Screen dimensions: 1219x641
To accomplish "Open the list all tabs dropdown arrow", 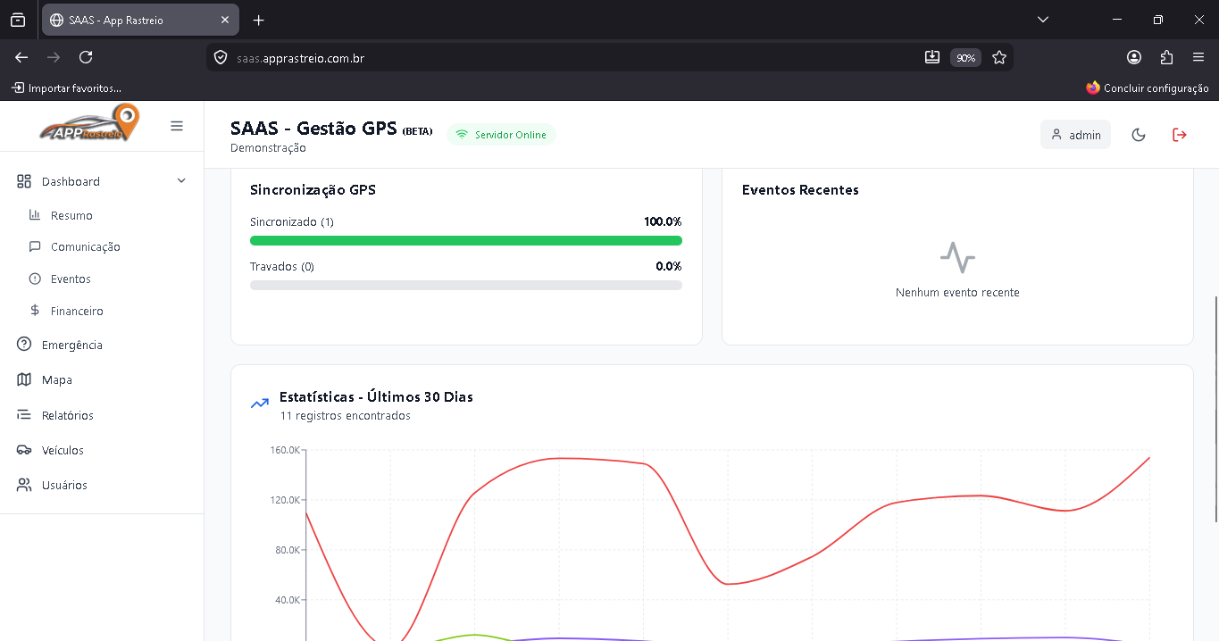I will pos(1043,20).
